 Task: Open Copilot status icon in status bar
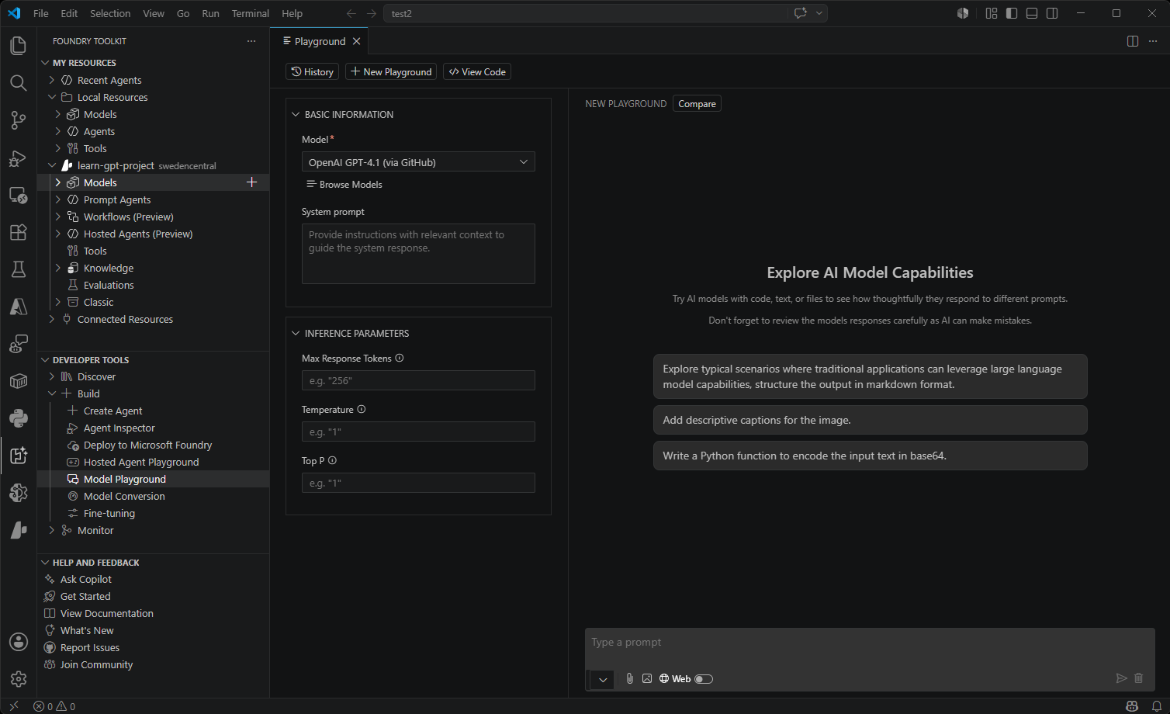[x=1132, y=706]
